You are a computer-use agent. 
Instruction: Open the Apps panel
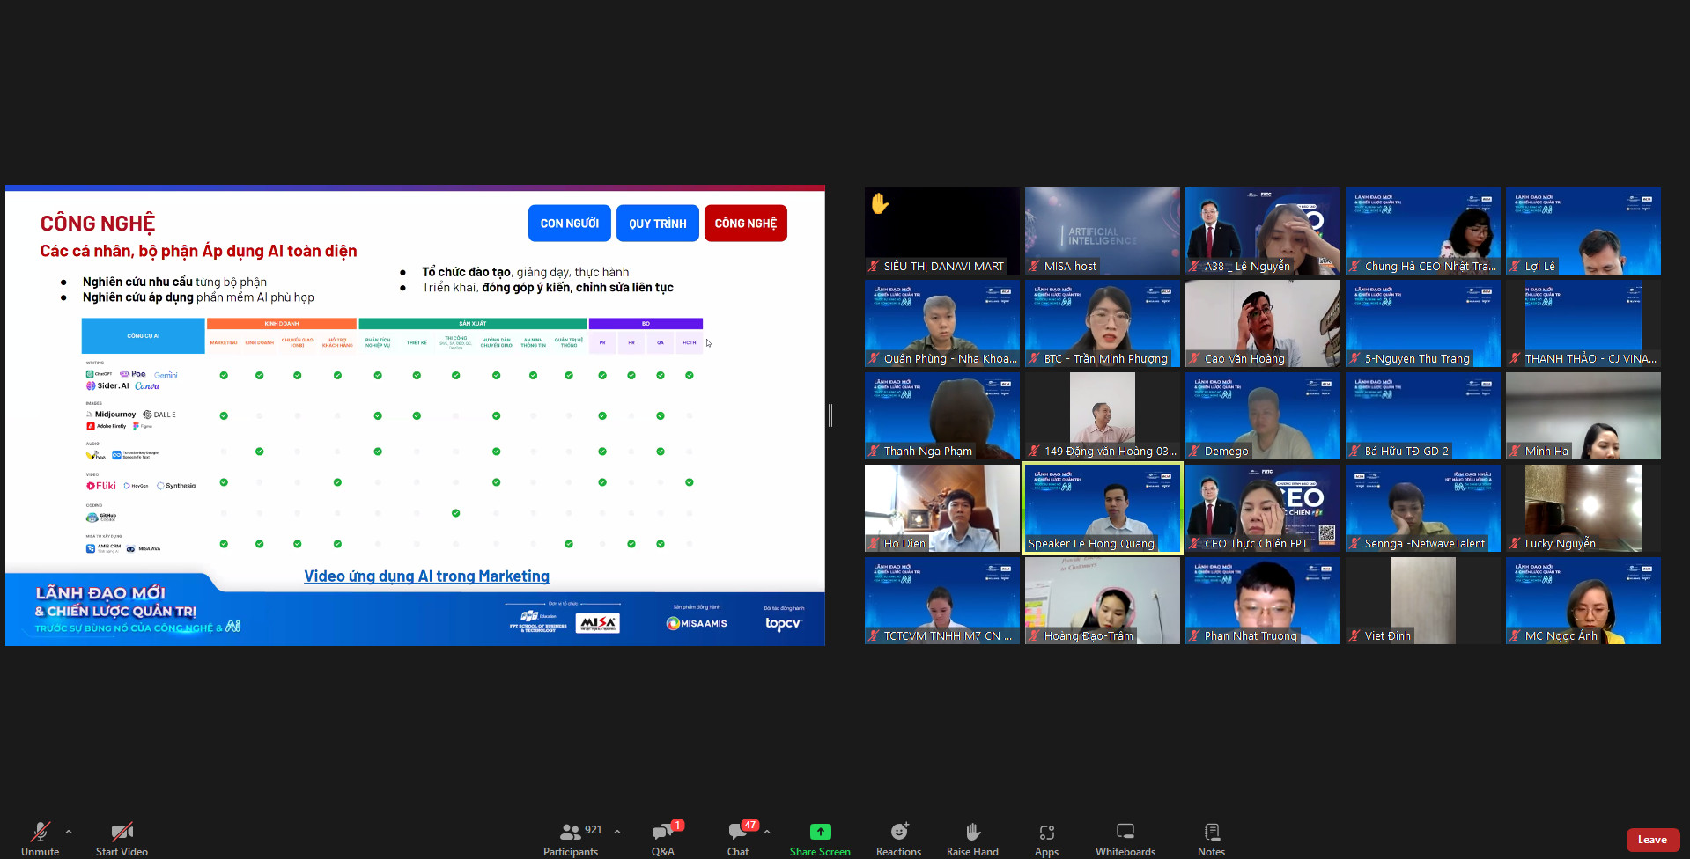(1046, 839)
